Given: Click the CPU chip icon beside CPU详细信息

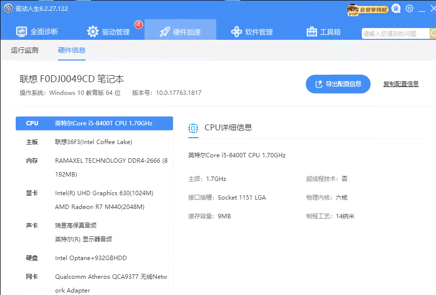Looking at the screenshot, I should pyautogui.click(x=193, y=128).
